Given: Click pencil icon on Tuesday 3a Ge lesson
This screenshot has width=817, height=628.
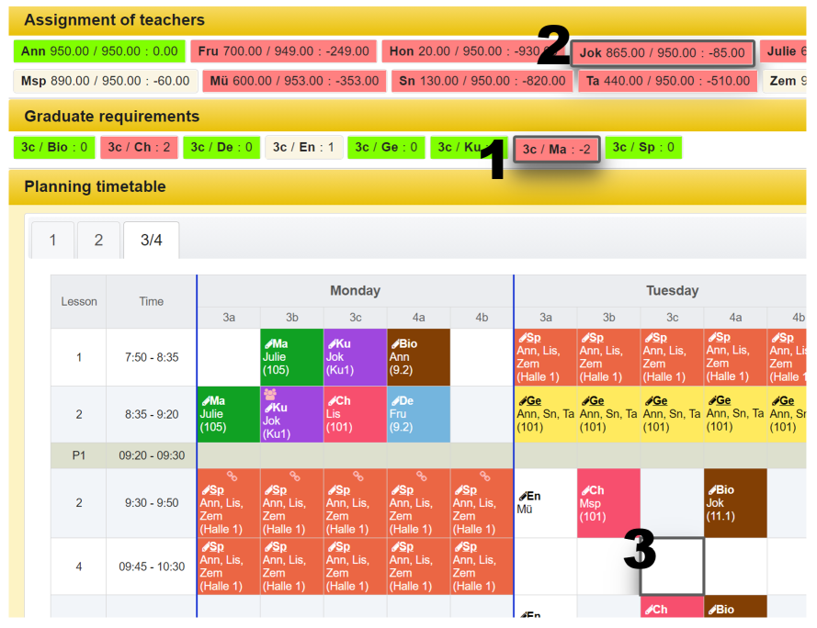Looking at the screenshot, I should 522,401.
